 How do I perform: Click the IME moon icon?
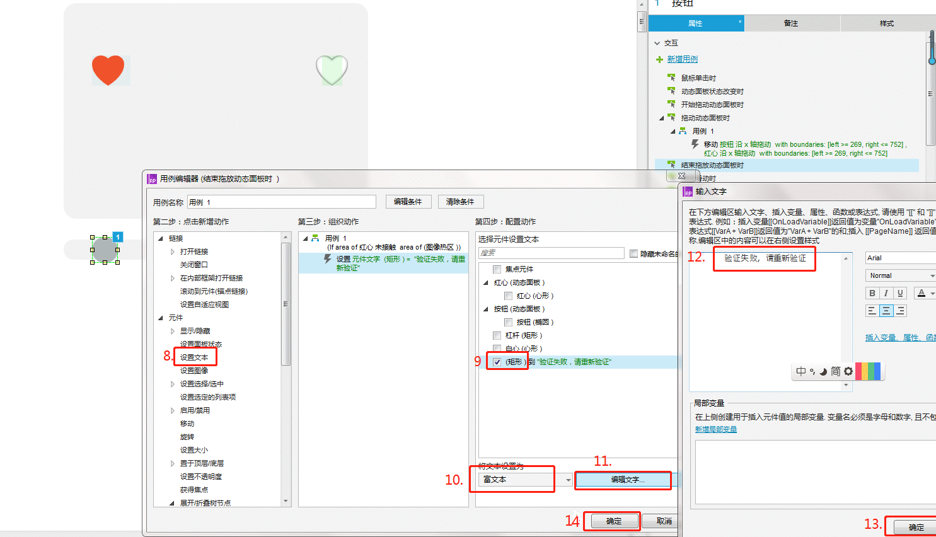(823, 371)
